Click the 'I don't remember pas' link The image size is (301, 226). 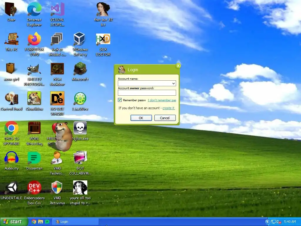pyautogui.click(x=162, y=100)
